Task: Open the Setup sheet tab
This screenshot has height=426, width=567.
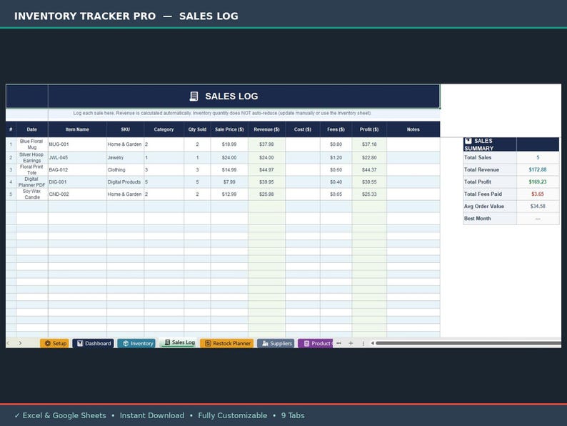Action: (x=54, y=344)
